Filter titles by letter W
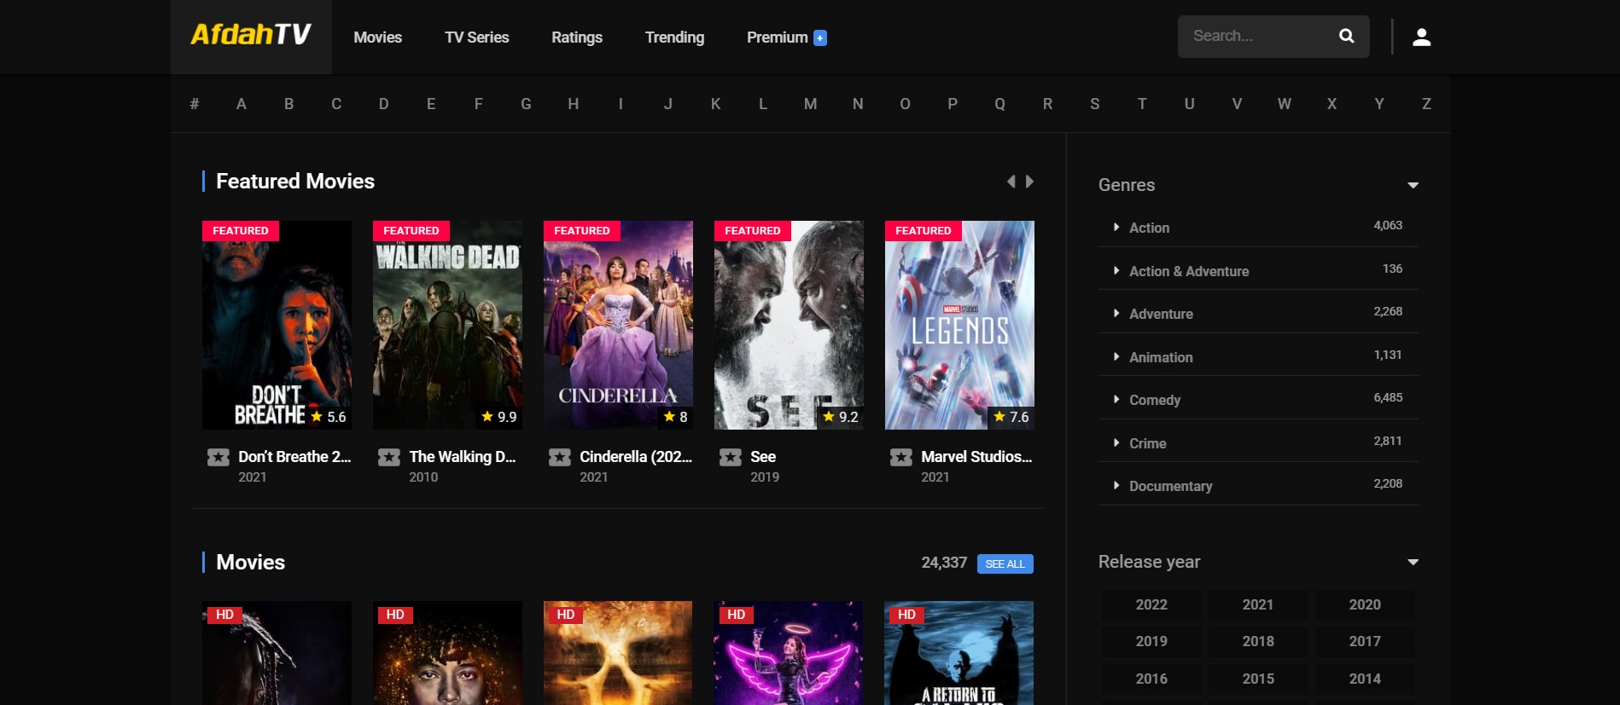This screenshot has height=705, width=1620. click(1284, 104)
